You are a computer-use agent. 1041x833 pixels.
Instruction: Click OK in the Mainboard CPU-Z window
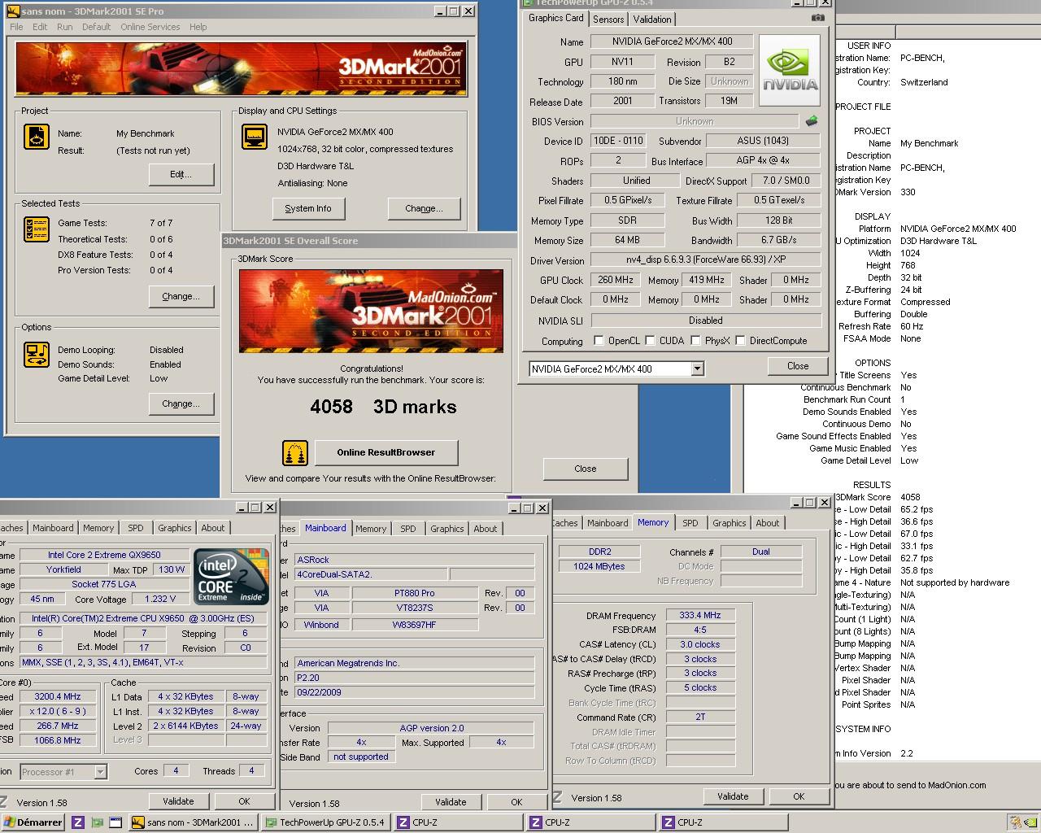click(516, 802)
